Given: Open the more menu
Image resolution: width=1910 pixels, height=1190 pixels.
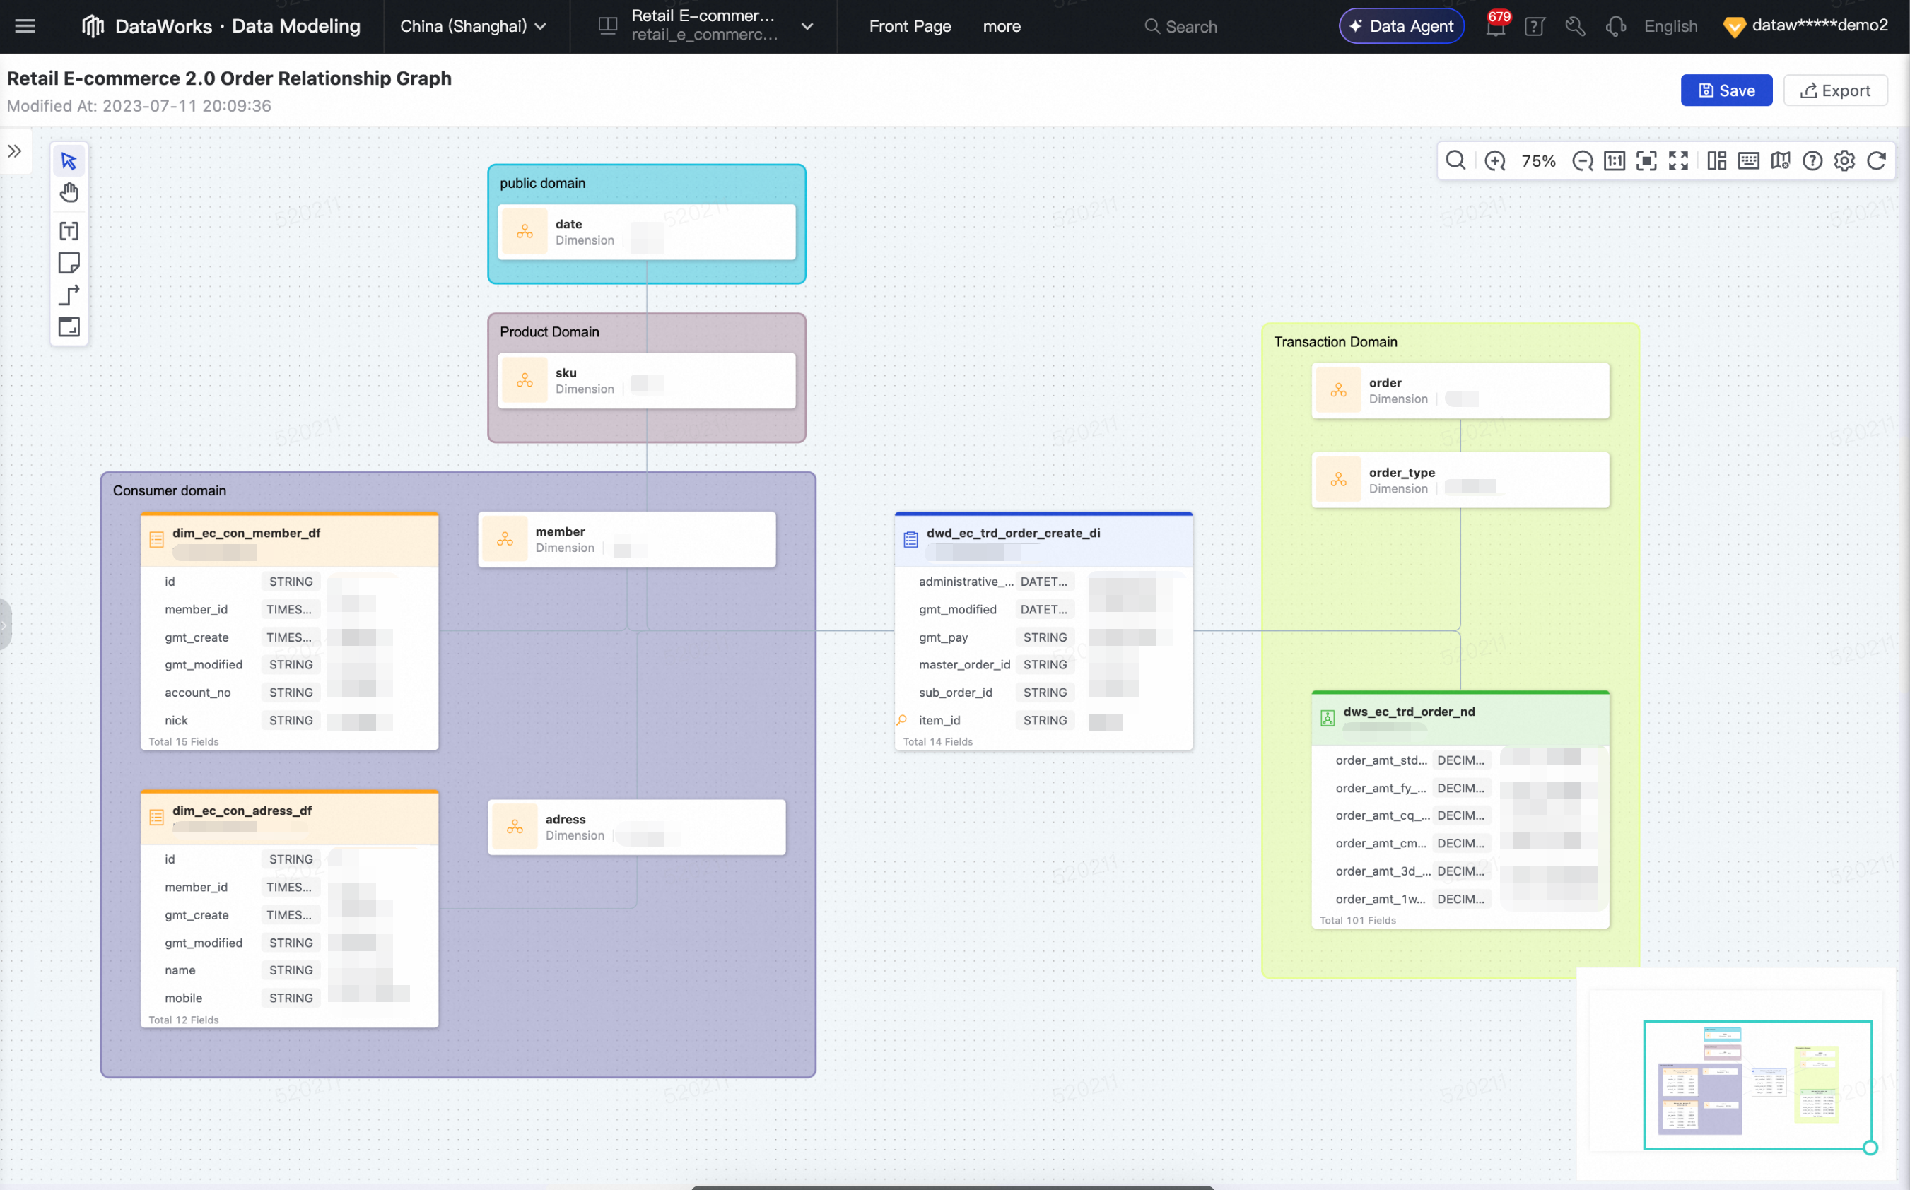Looking at the screenshot, I should [x=1002, y=26].
